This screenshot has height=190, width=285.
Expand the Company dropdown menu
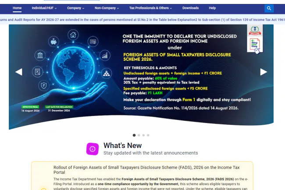75,8
